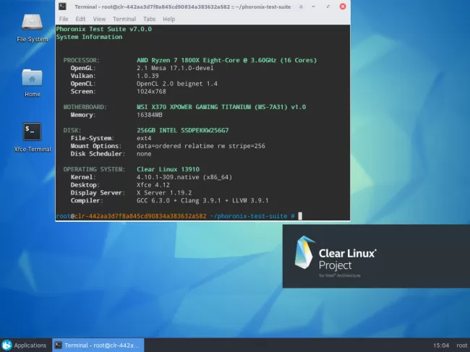The width and height of the screenshot is (470, 352).
Task: Click the Kernel value '4.10.1-309.native (x86_64)'
Action: point(184,177)
